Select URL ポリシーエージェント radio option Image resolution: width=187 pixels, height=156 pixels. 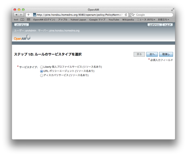pyautogui.click(x=41, y=71)
